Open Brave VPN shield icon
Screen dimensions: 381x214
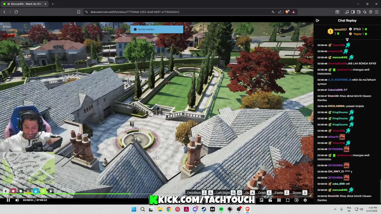pos(371,12)
